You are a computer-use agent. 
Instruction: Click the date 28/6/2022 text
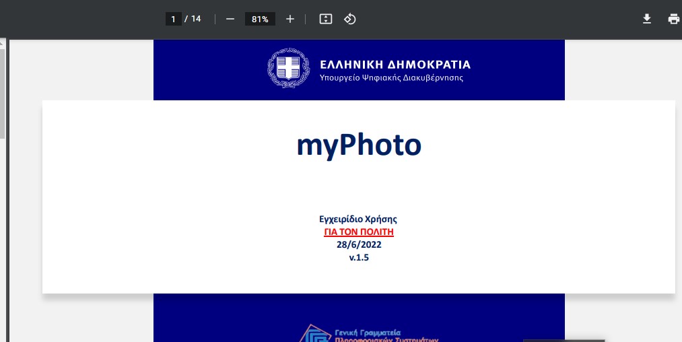pyautogui.click(x=359, y=244)
